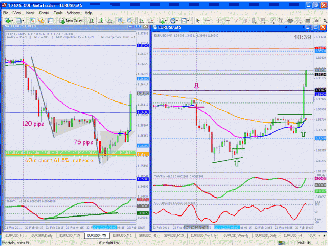Open the View menu
329x247 pixels.
[17, 13]
